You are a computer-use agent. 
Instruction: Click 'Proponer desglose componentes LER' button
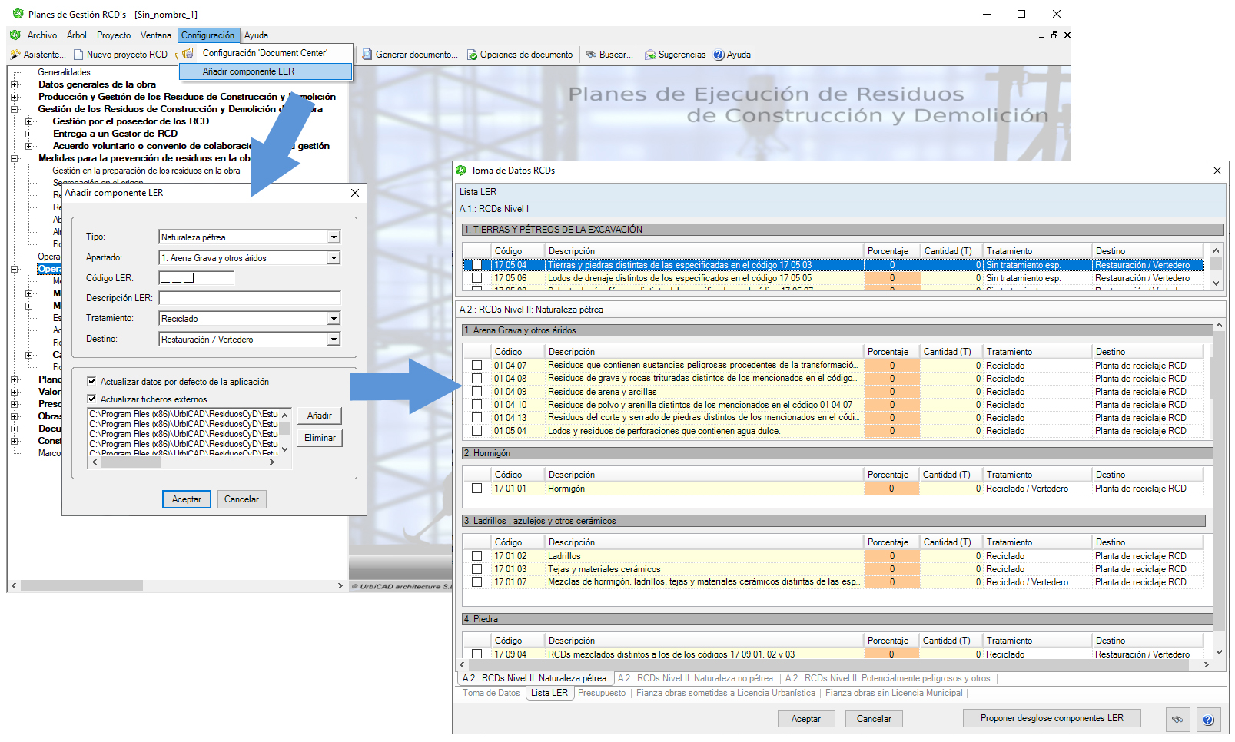[1052, 718]
